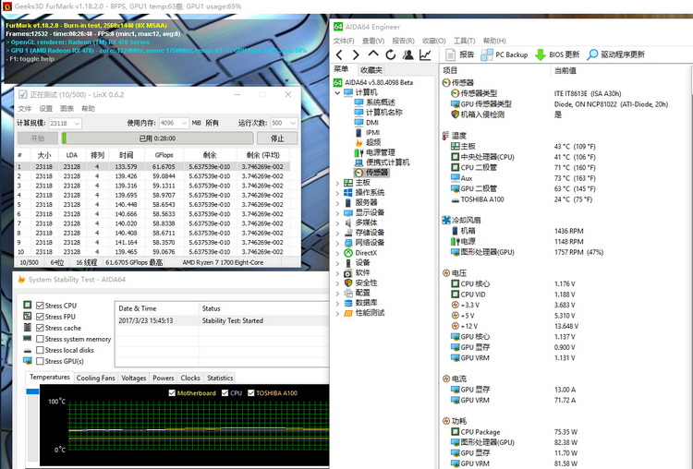Viewport: 693px width, 469px height.
Task: Open AIDA64 user profile icon
Action: click(x=407, y=54)
